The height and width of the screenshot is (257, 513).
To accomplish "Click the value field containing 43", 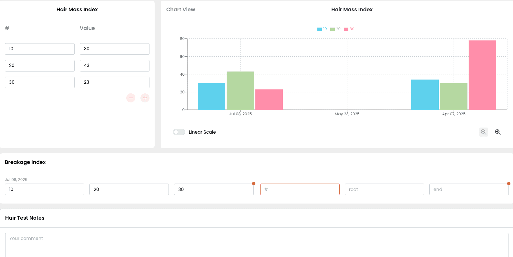I will (114, 66).
